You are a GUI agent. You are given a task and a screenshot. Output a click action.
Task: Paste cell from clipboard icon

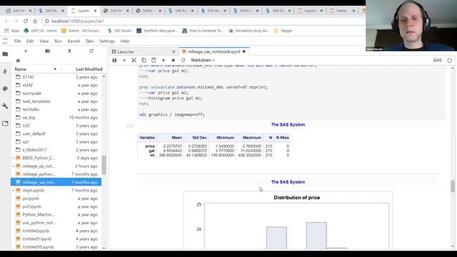click(154, 60)
